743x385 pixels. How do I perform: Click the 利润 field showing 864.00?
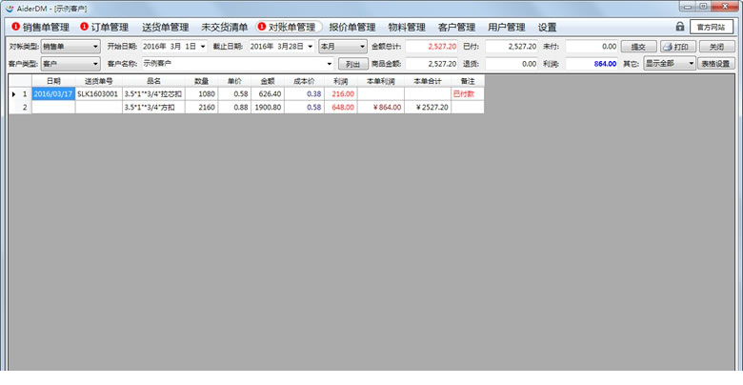[x=592, y=64]
